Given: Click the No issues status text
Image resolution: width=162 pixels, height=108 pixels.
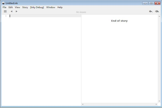Looking at the screenshot, I should pos(81,12).
